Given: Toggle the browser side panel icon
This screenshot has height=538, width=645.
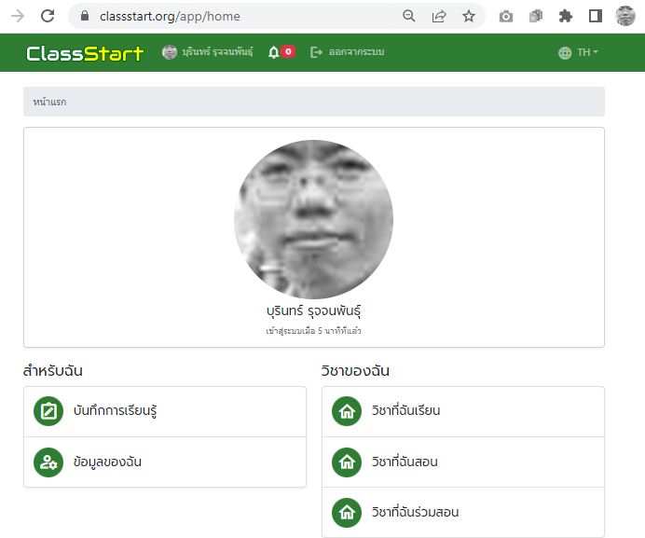Looking at the screenshot, I should [596, 16].
